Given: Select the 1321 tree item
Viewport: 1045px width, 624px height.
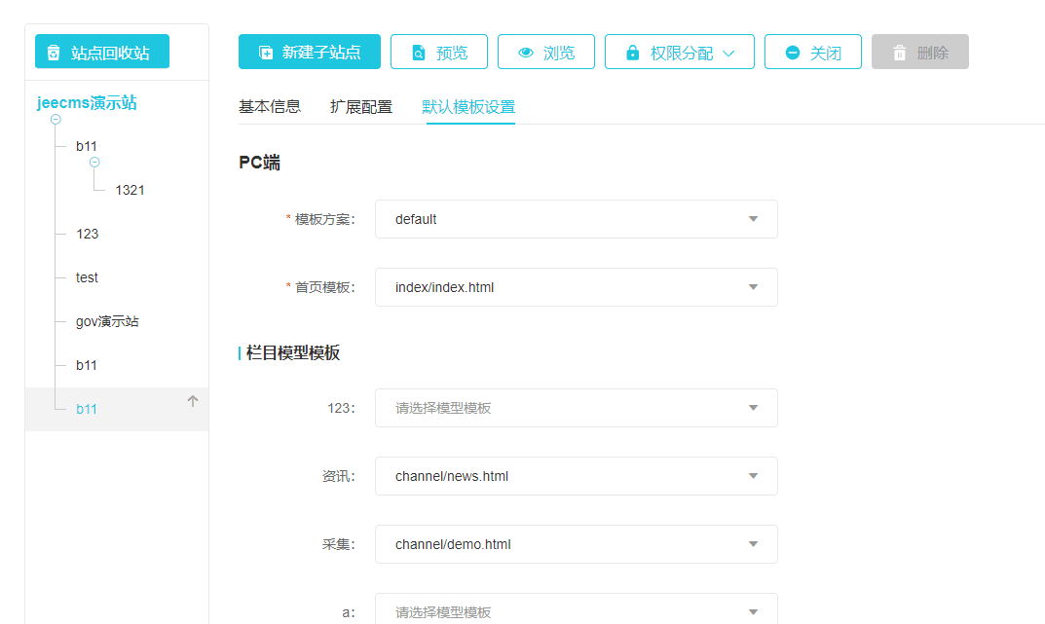Looking at the screenshot, I should coord(130,190).
